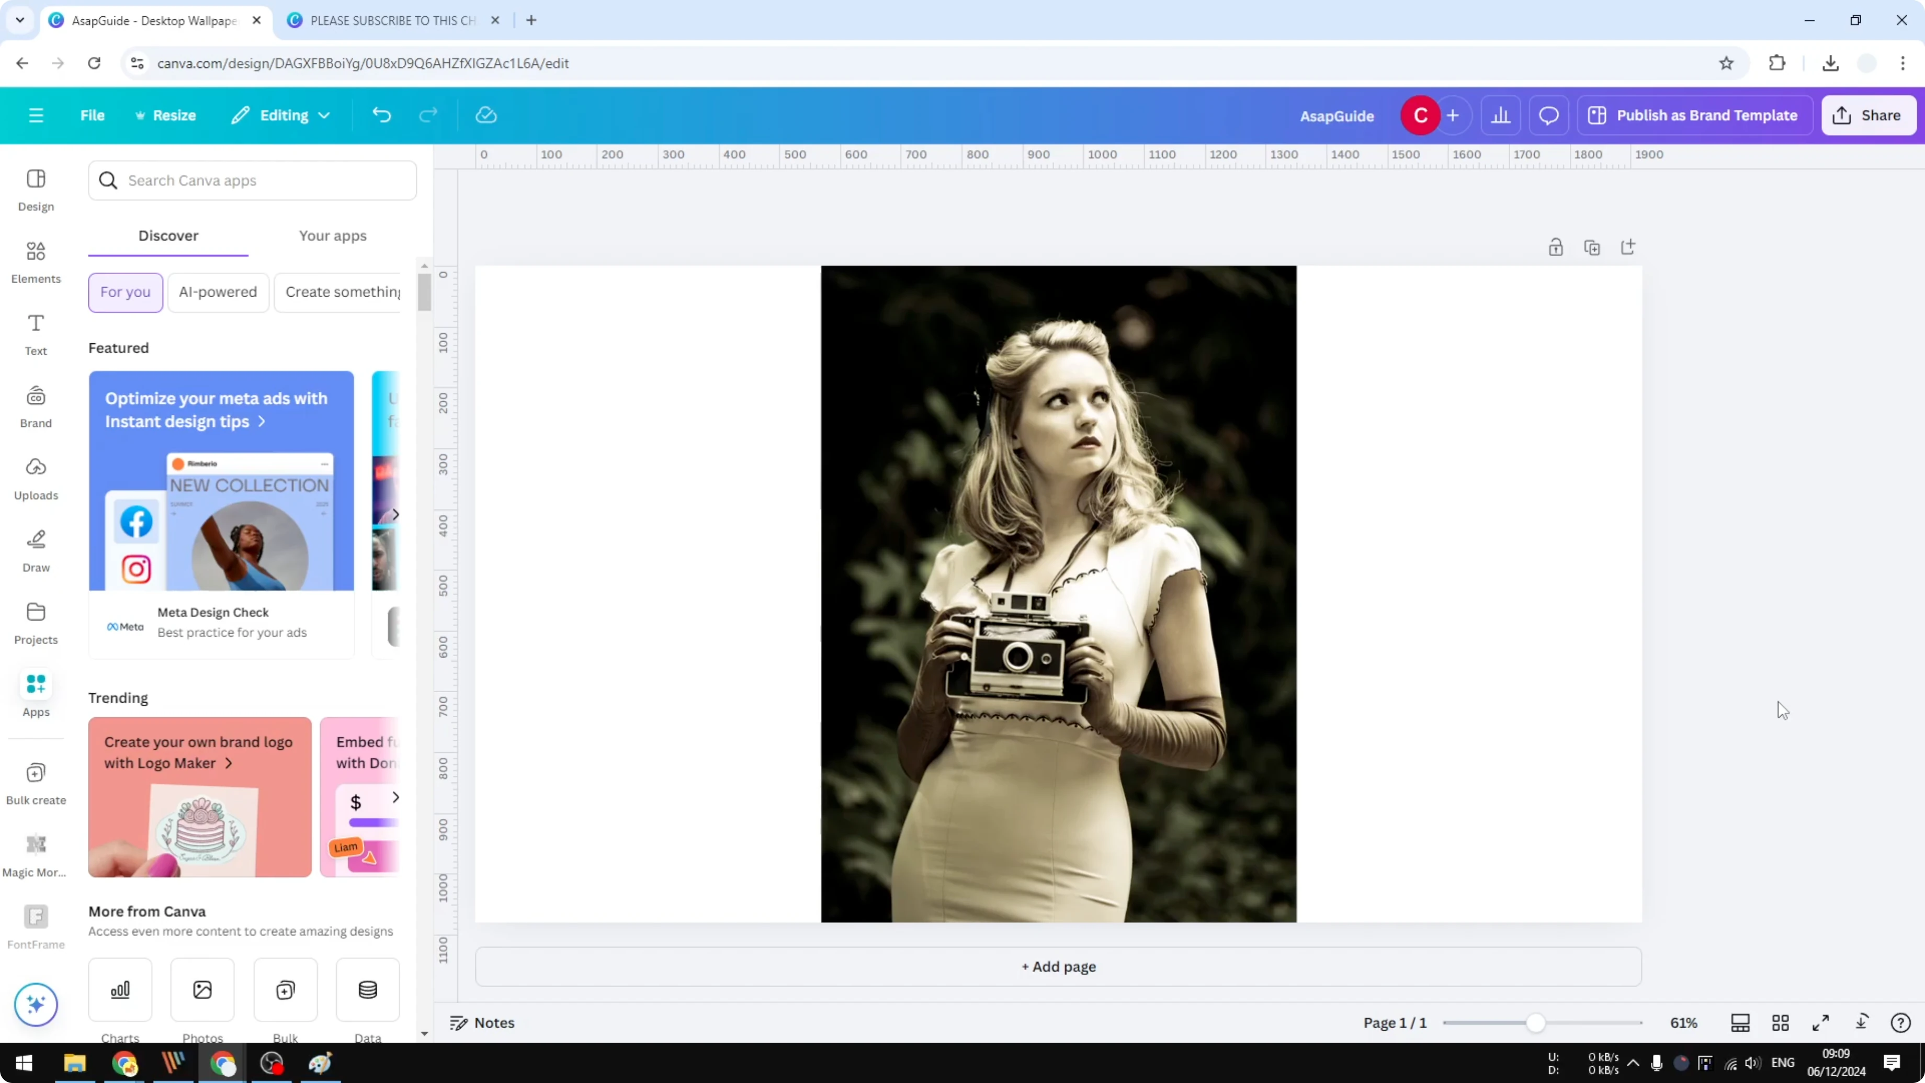Toggle the Notes panel open

481,1022
